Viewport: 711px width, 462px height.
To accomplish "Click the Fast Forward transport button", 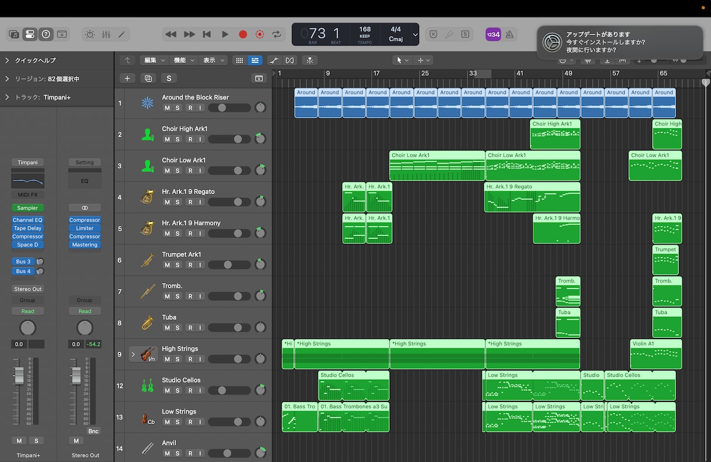I will (x=189, y=34).
